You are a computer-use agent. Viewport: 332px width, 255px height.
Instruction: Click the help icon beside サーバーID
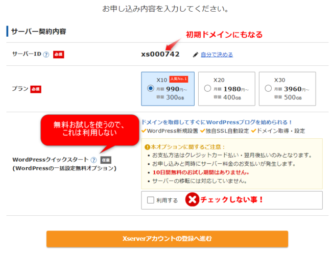(x=46, y=55)
